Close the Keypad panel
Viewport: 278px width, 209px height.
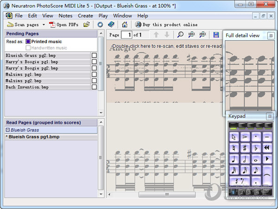click(x=270, y=116)
